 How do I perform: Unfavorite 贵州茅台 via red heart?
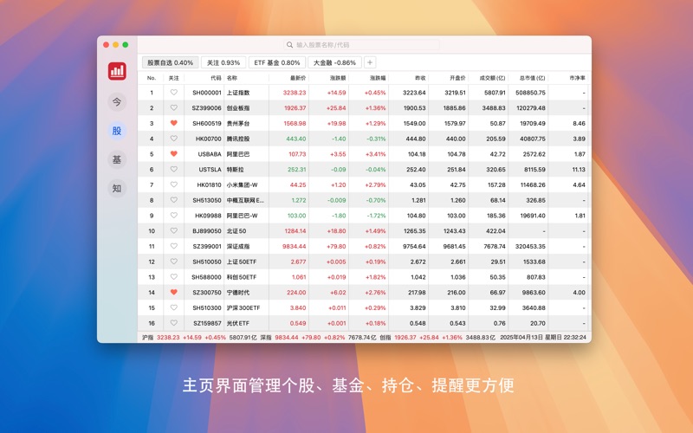click(174, 123)
